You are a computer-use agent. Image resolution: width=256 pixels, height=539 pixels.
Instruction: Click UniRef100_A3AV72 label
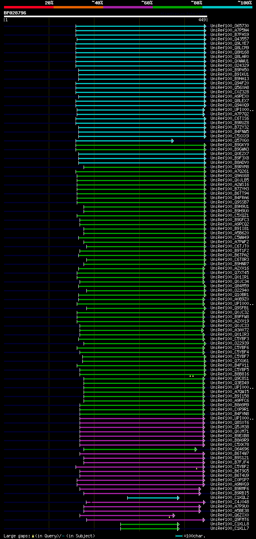230,330
